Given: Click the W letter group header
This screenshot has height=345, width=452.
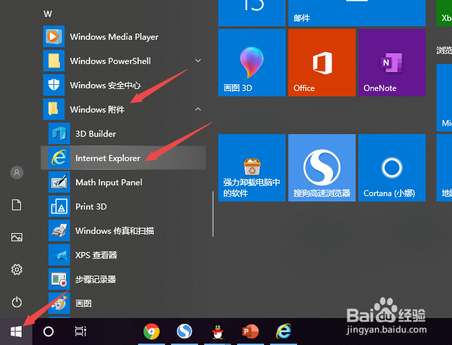Looking at the screenshot, I should click(48, 14).
